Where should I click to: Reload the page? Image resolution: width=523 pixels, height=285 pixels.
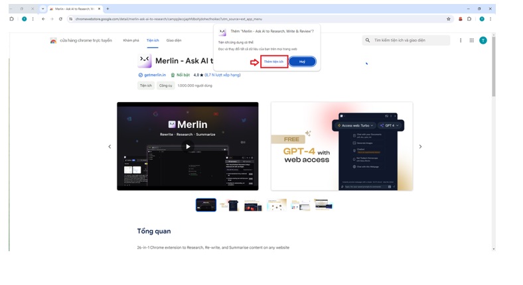tap(60, 19)
